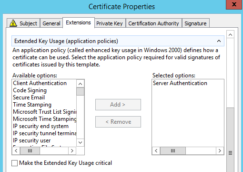Select Server Authentication in selected options

(180, 83)
